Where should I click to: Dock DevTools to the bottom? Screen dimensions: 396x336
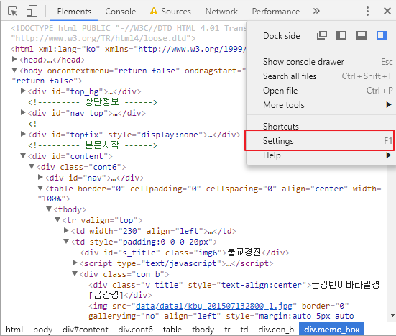tap(362, 35)
